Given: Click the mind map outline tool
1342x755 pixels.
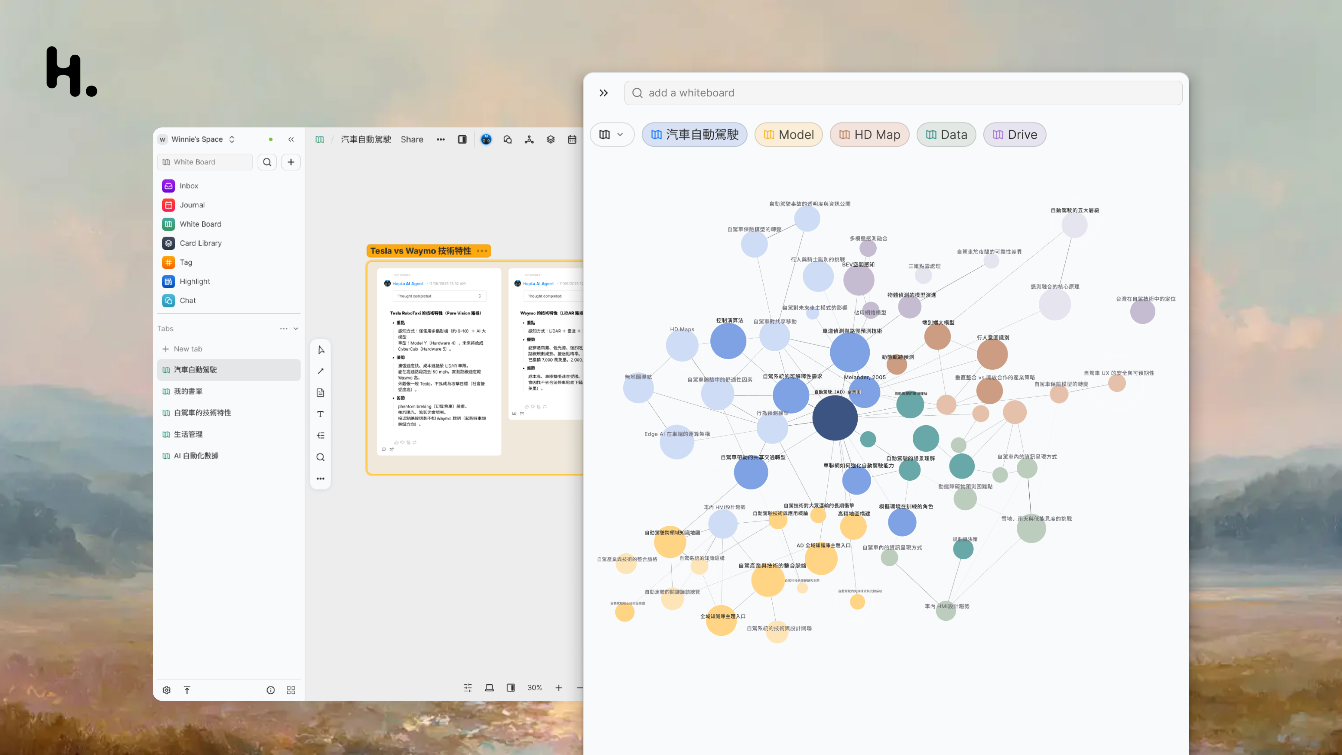Looking at the screenshot, I should [x=320, y=435].
